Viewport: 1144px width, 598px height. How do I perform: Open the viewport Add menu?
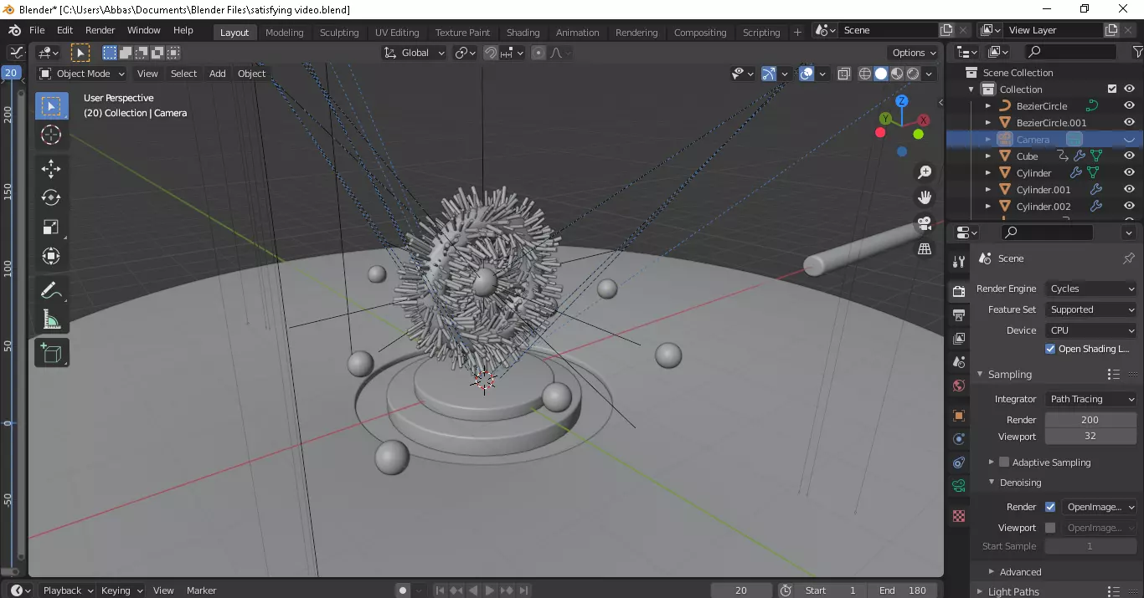(x=218, y=74)
